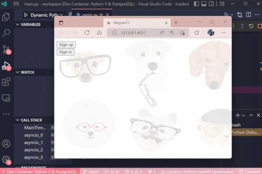Open the Manage gear menu
The width and height of the screenshot is (262, 174).
click(7, 160)
